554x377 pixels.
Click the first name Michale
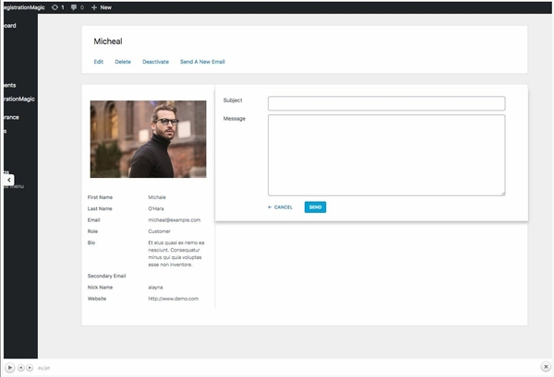[x=157, y=197]
